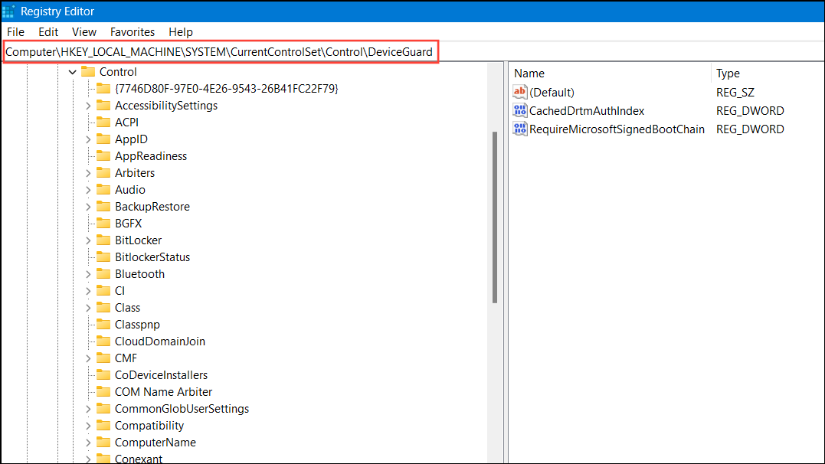Open the Help menu
825x464 pixels.
coord(181,32)
